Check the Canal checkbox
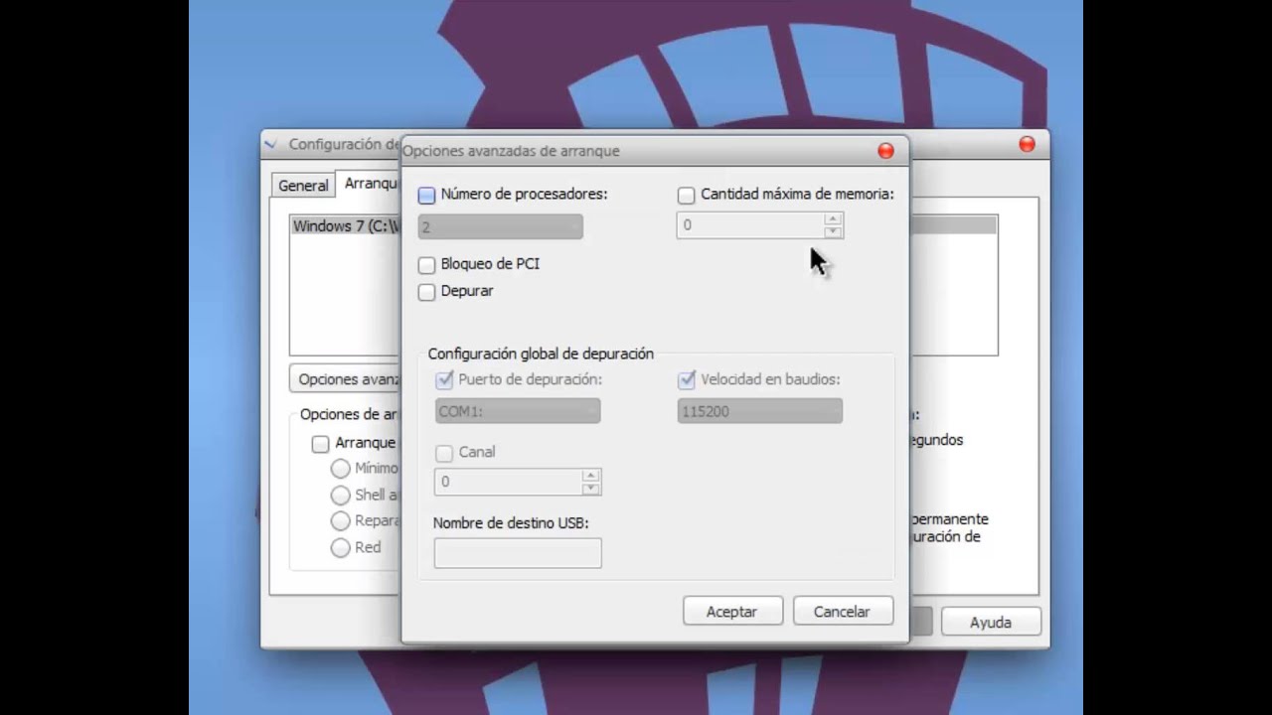Viewport: 1272px width, 715px height. click(445, 453)
